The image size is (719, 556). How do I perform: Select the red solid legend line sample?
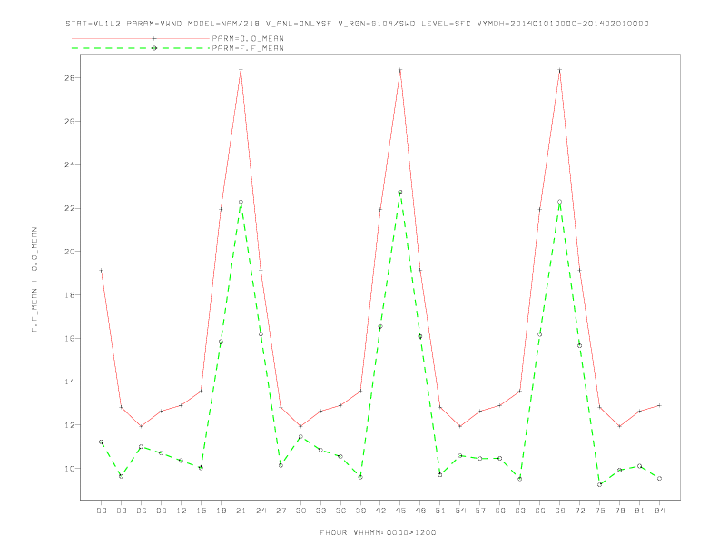[x=141, y=38]
